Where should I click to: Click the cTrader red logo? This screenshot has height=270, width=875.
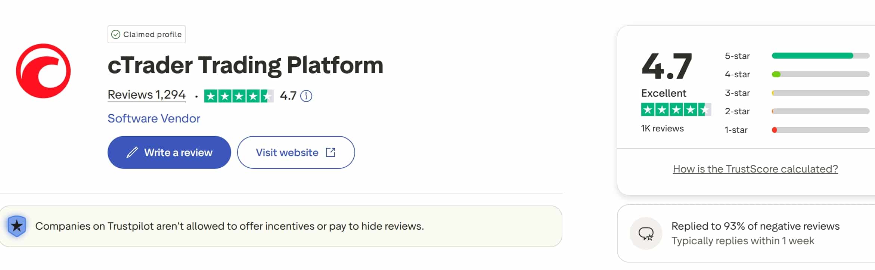click(x=42, y=71)
